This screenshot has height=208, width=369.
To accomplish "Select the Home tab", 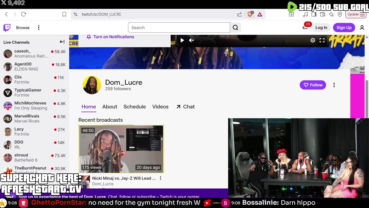I will [x=89, y=107].
